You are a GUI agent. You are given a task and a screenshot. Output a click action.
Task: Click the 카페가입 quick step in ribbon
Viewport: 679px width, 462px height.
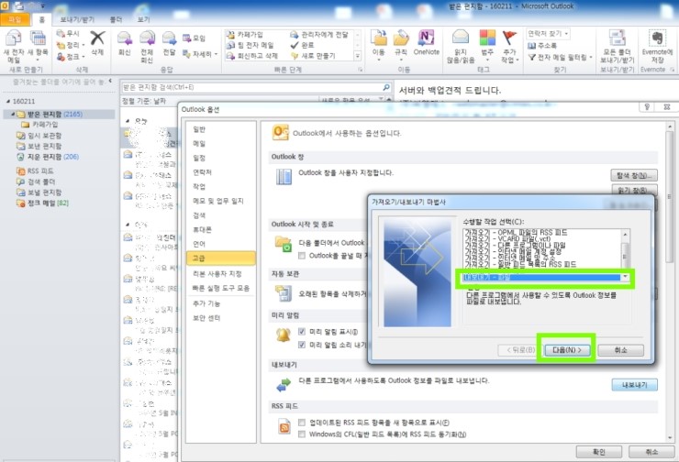(x=245, y=34)
